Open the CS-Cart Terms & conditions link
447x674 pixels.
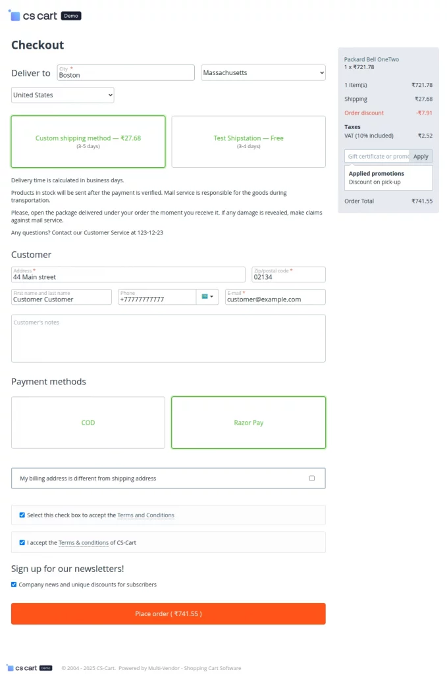(x=84, y=543)
